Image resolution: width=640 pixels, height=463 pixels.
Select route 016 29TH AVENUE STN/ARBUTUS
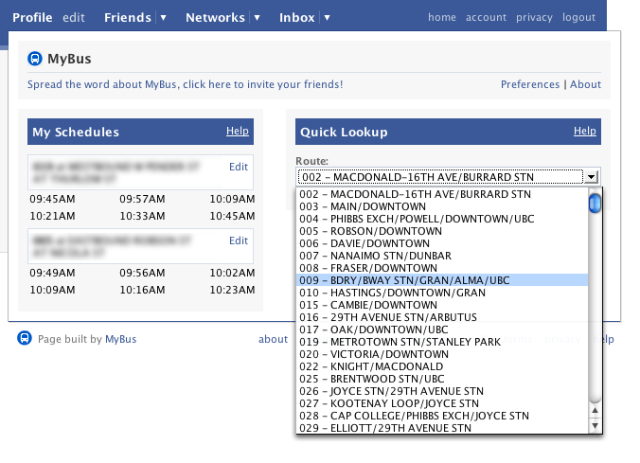(x=442, y=317)
